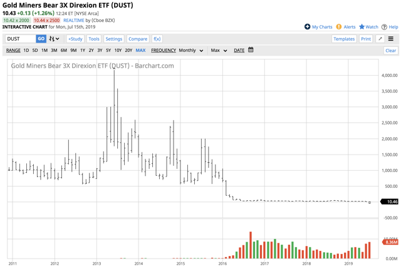401x266 pixels.
Task: Click the My Charts link text
Action: click(x=322, y=27)
